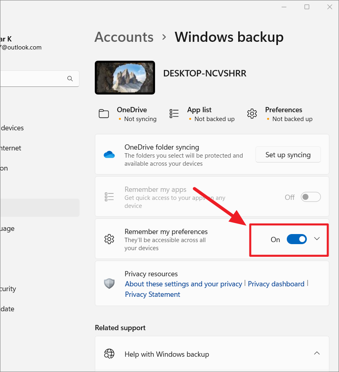Image resolution: width=339 pixels, height=372 pixels.
Task: Click the search magnifier icon
Action: pos(70,78)
